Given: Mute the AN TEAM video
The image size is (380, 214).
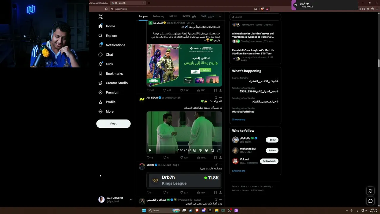Looking at the screenshot, I should (x=200, y=150).
